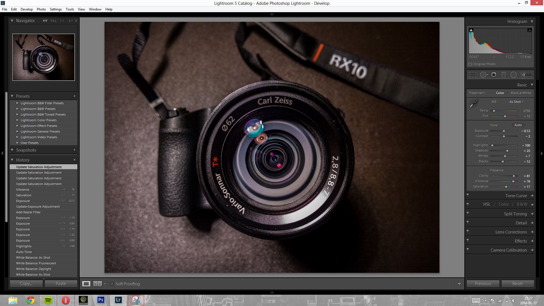Toggle HSL panel on/off switch
This screenshot has width=544, height=306.
coord(467,204)
